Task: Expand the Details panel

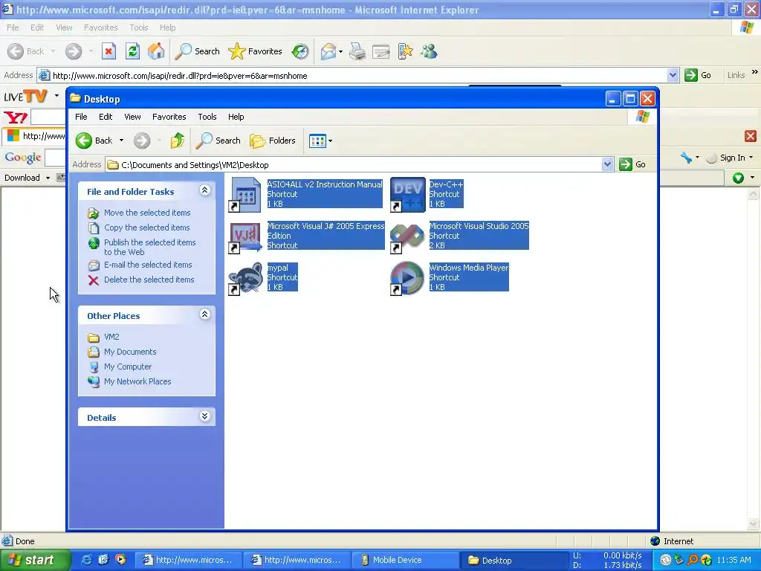Action: pyautogui.click(x=205, y=416)
